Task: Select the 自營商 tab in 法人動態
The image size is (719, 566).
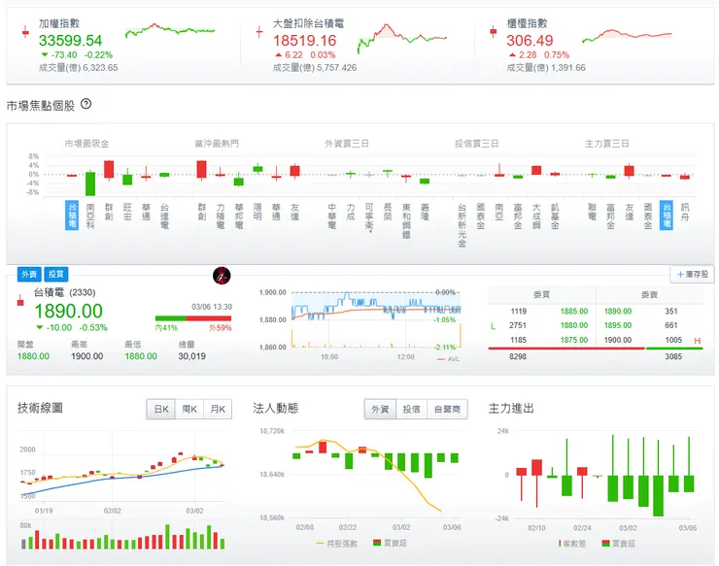Action: 447,409
